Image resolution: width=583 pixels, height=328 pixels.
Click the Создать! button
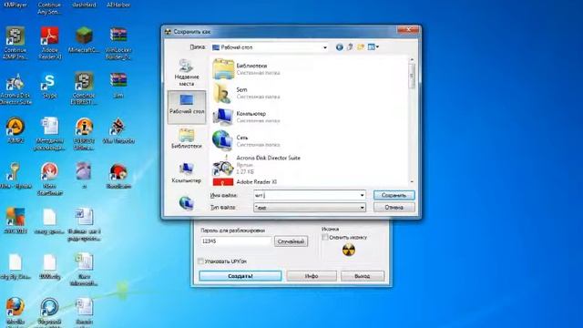tap(240, 276)
